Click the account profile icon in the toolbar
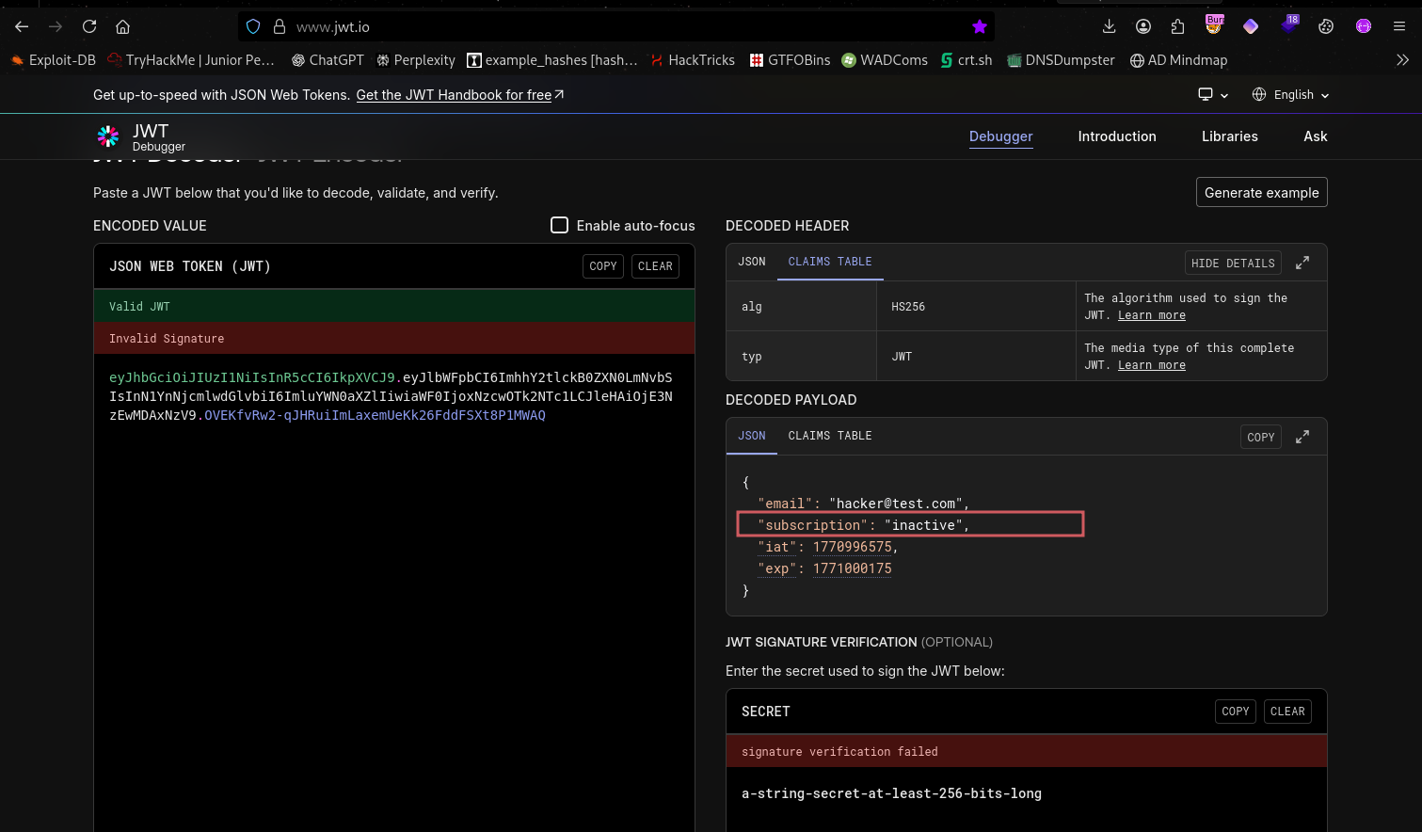This screenshot has width=1422, height=832. point(1143,26)
